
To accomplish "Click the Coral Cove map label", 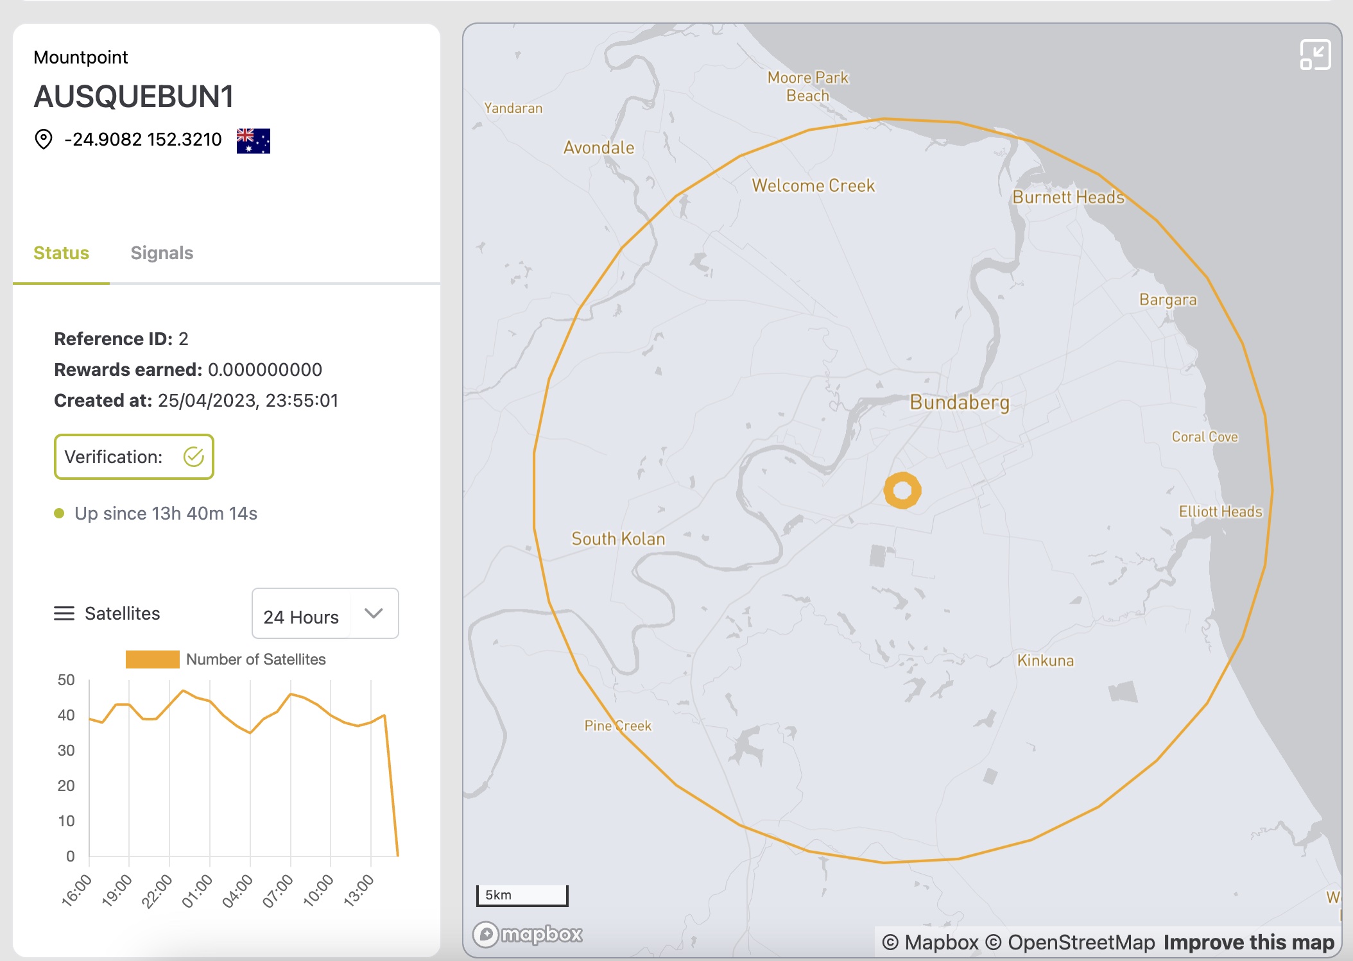I will coord(1205,437).
